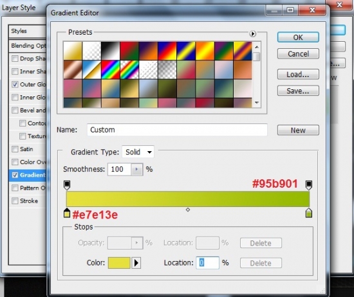Select Satin in the Layer Style list
Viewport: 354px width, 297px height.
[x=26, y=149]
